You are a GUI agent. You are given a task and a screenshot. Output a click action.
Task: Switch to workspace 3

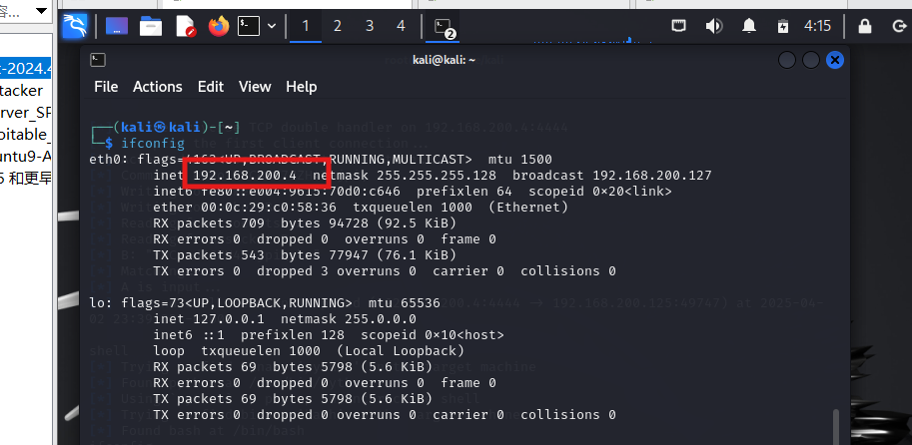point(370,26)
